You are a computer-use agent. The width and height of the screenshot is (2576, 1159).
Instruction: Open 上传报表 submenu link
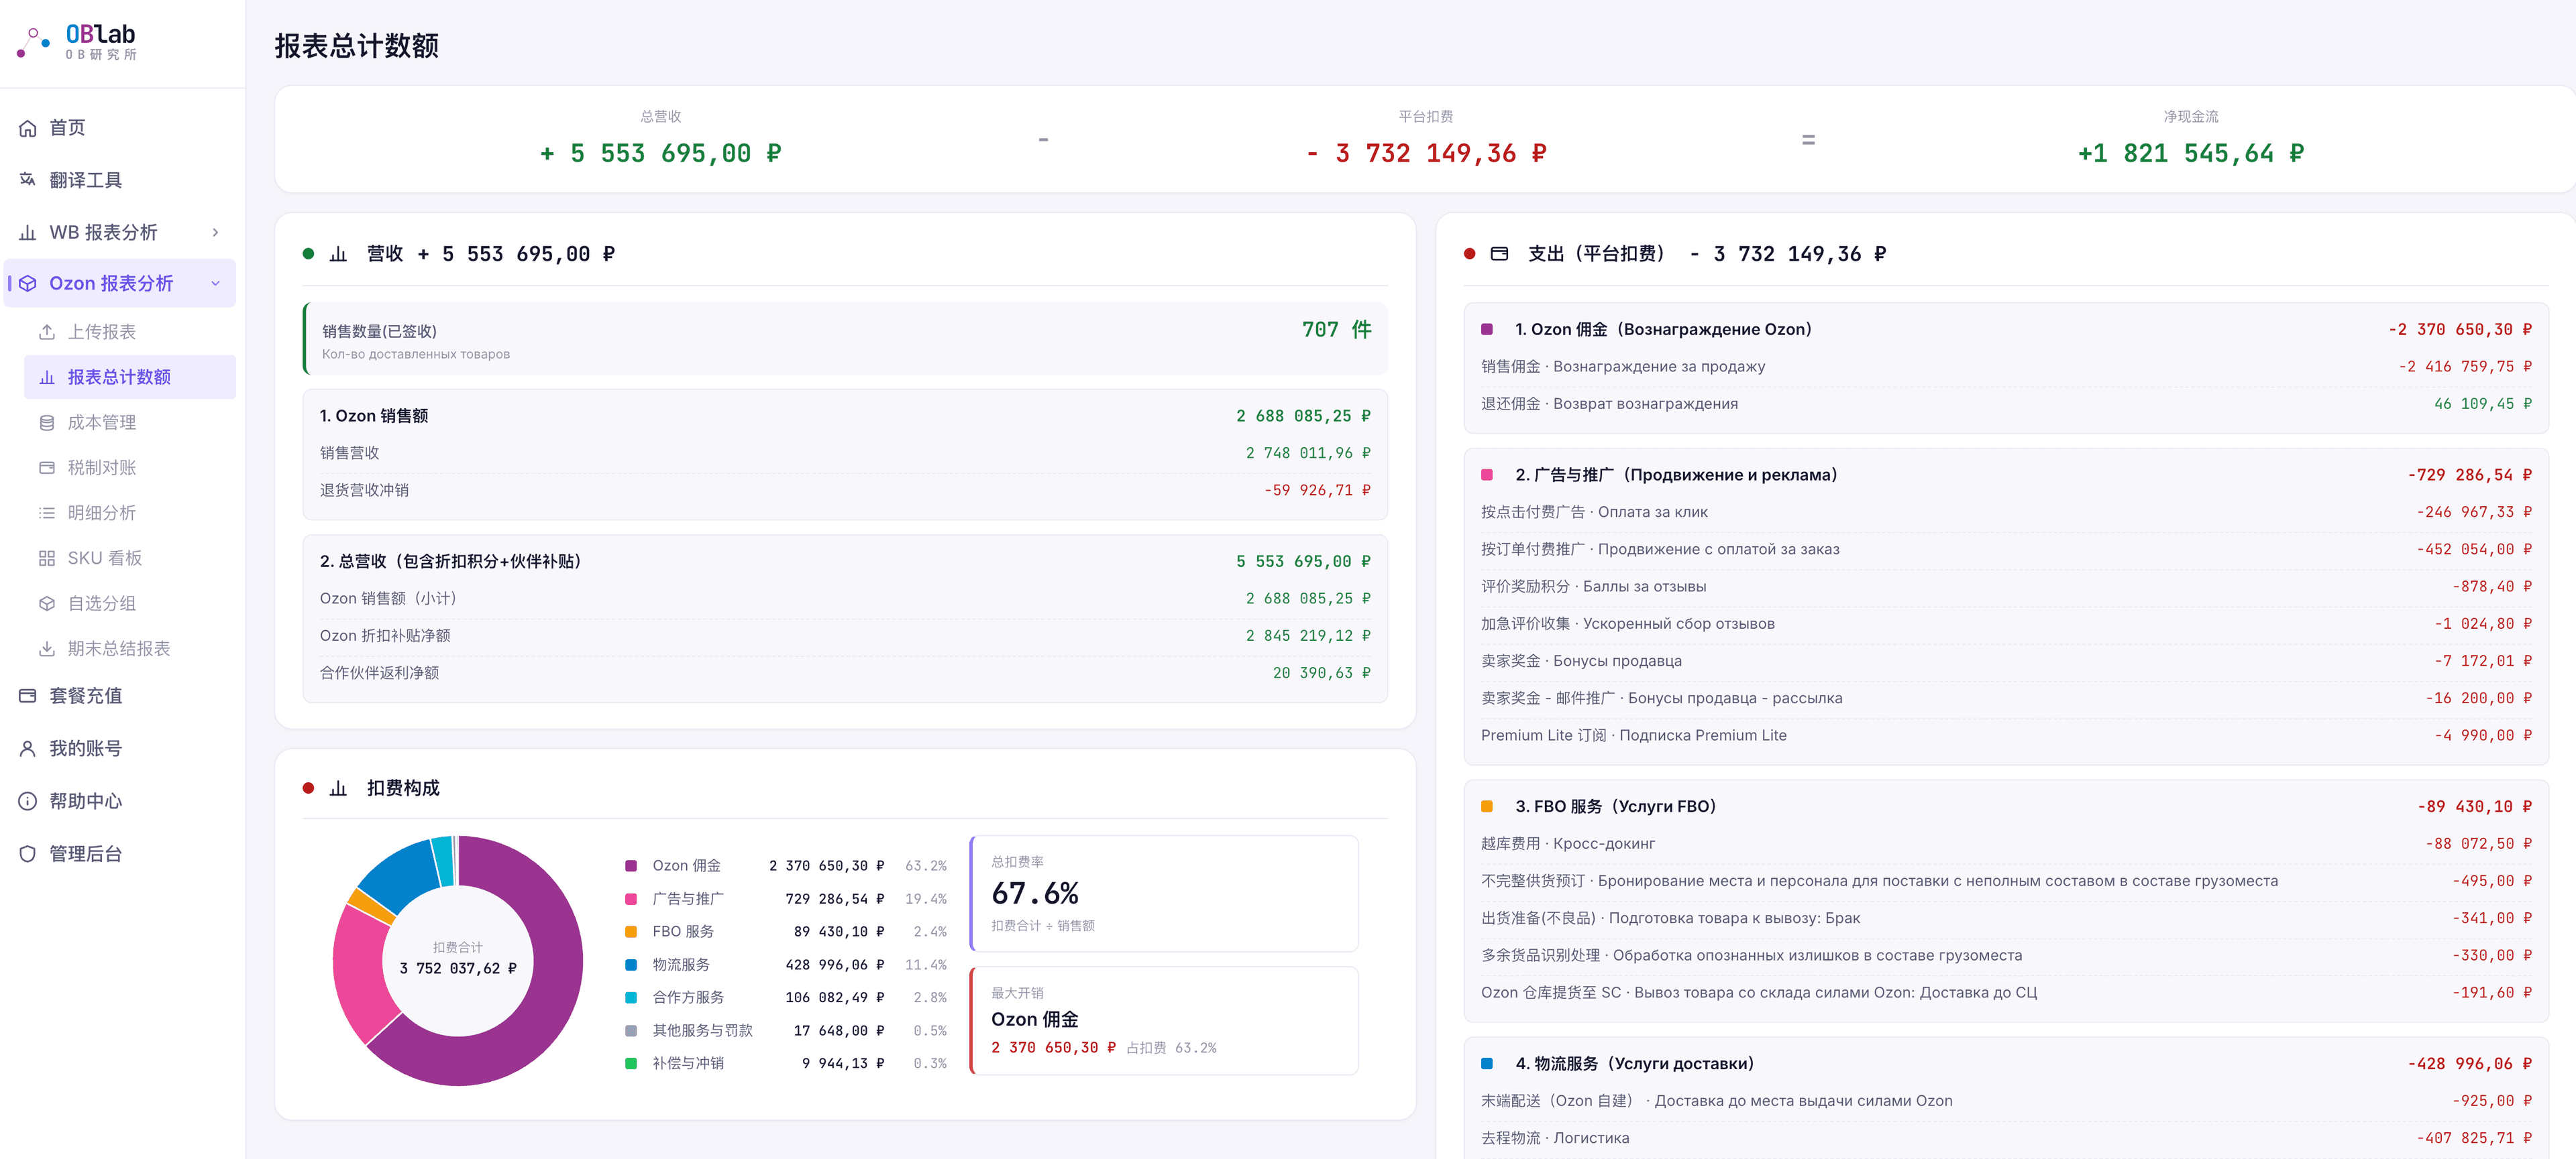130,332
